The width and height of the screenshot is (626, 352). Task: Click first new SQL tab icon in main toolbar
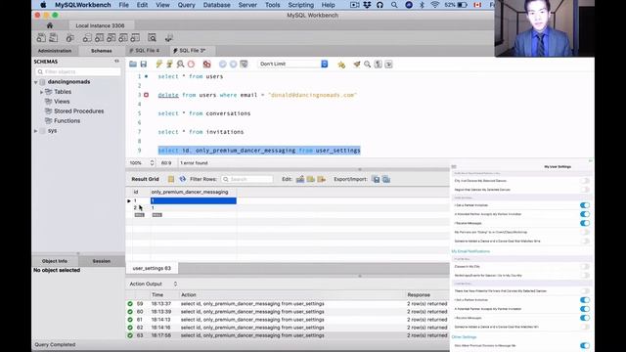[x=41, y=38]
